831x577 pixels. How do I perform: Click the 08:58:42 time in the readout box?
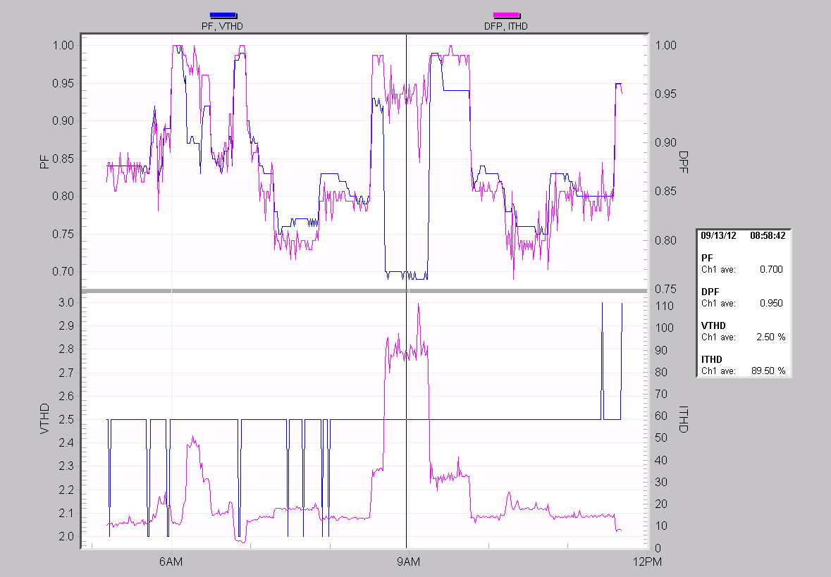[x=768, y=236]
